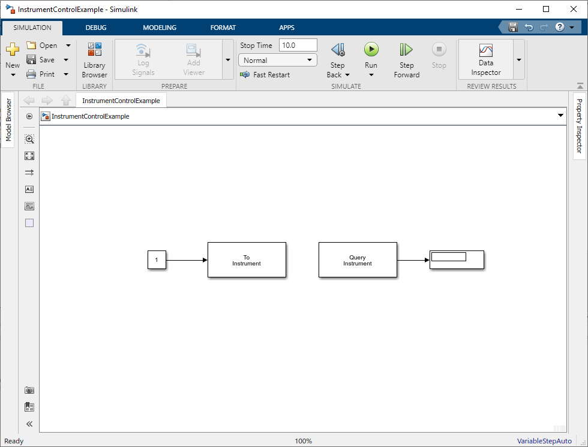Switch to the SIMULATION tab
588x447 pixels.
pos(32,28)
